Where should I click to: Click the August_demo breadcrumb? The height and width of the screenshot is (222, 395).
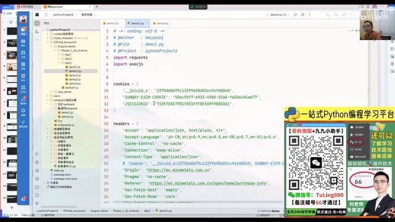click(99, 211)
